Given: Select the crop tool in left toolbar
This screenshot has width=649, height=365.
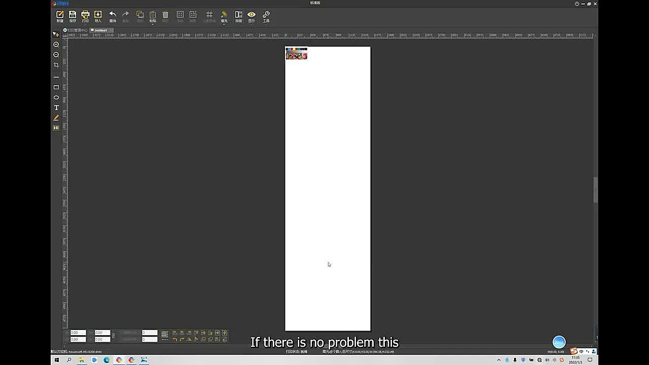Looking at the screenshot, I should tap(56, 65).
